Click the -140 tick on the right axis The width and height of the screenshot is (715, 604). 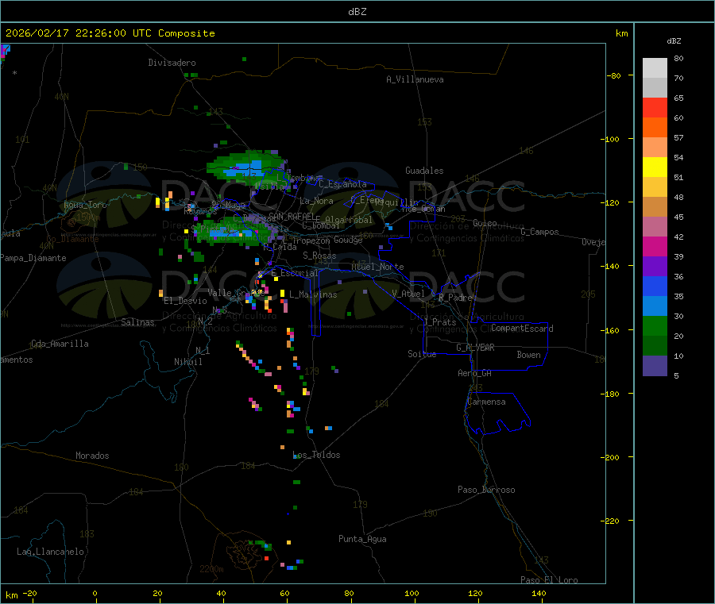click(612, 267)
